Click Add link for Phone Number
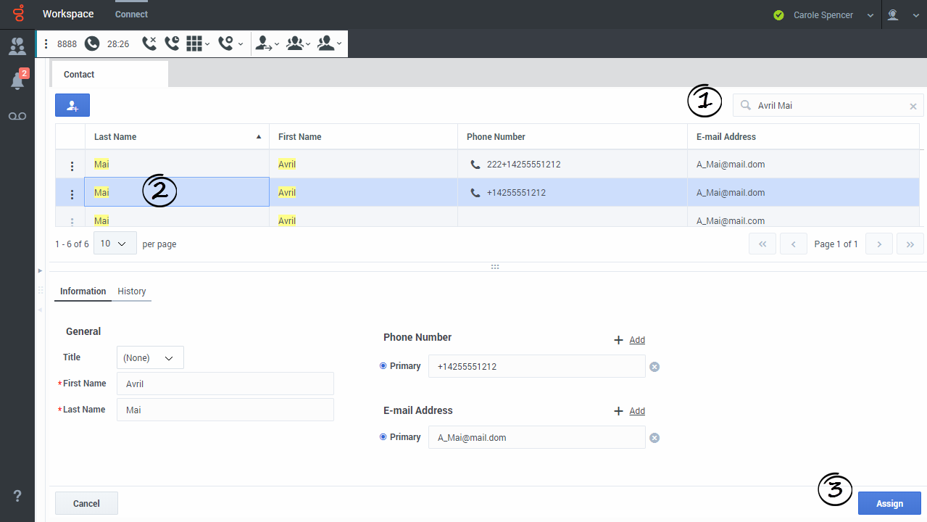Screen dimensions: 927x522 pyautogui.click(x=636, y=340)
